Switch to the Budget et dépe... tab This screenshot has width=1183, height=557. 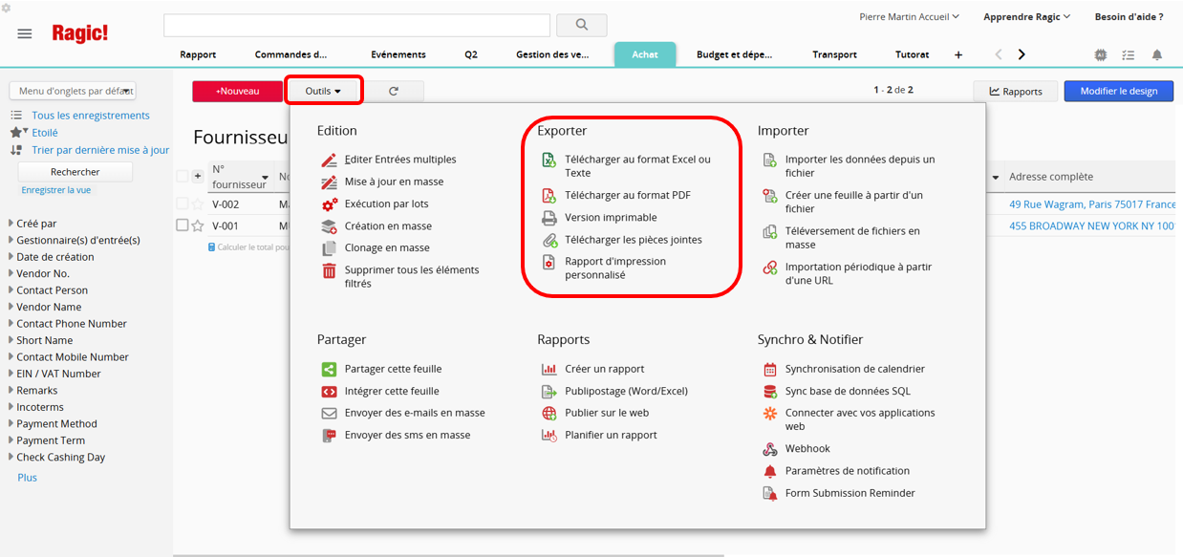click(x=735, y=54)
